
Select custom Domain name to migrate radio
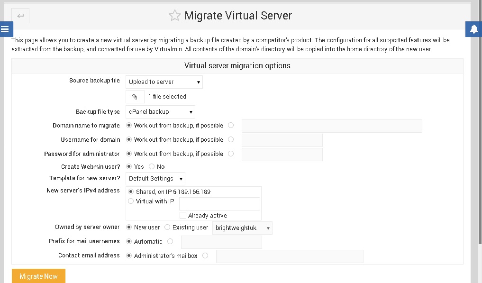(231, 125)
